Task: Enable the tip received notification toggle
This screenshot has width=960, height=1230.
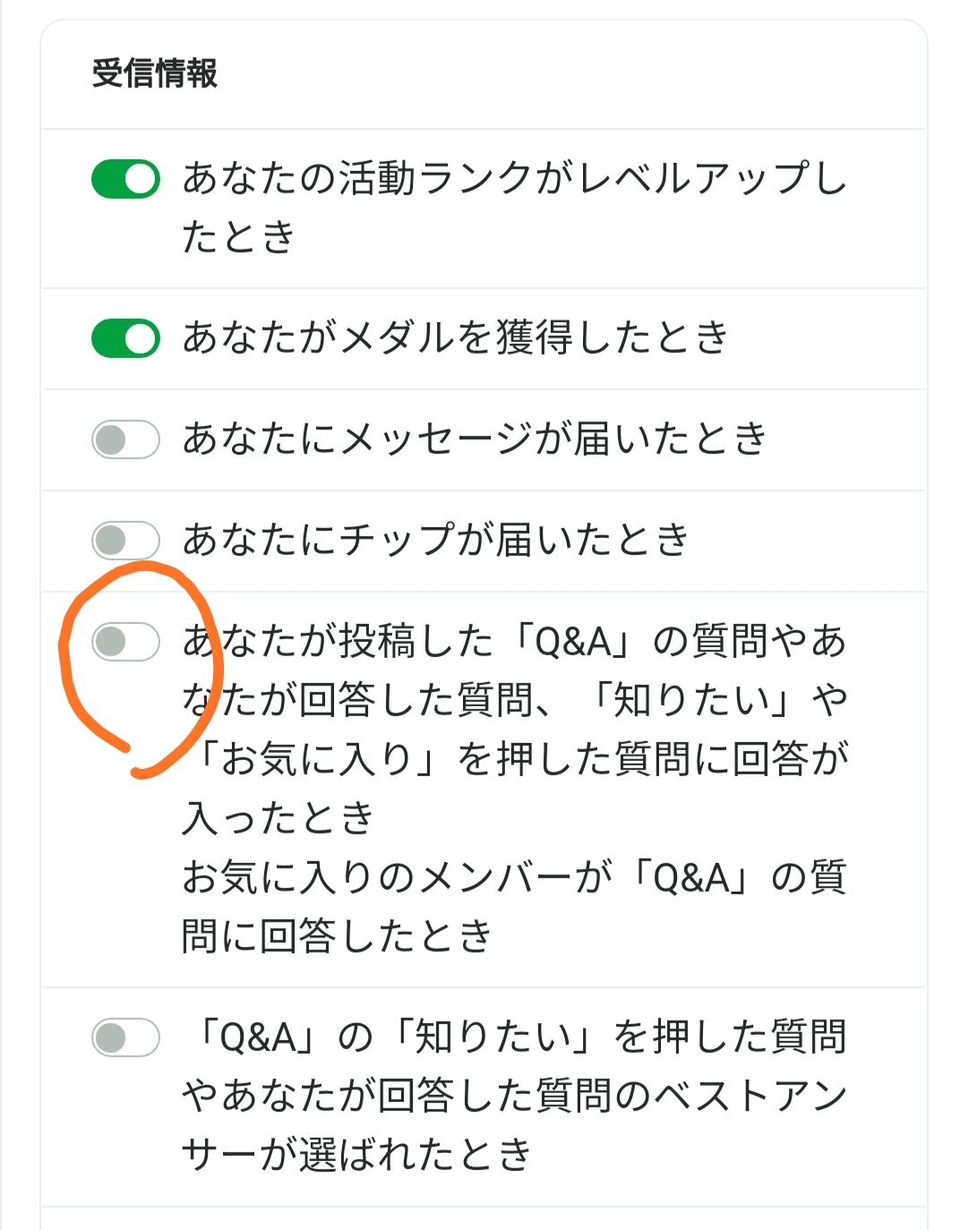Action: pyautogui.click(x=125, y=541)
